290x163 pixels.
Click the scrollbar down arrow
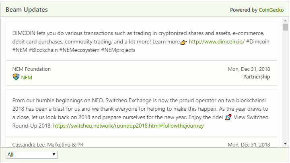tap(286, 144)
